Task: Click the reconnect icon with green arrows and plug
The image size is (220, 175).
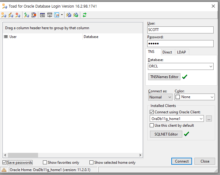Action: (x=26, y=15)
